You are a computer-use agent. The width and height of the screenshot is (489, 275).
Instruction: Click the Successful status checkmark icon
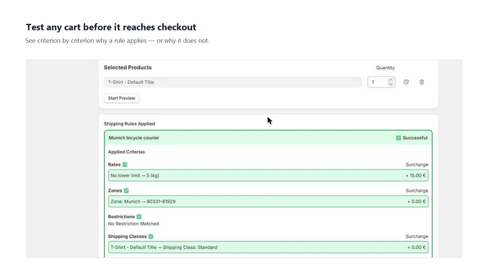pos(399,138)
